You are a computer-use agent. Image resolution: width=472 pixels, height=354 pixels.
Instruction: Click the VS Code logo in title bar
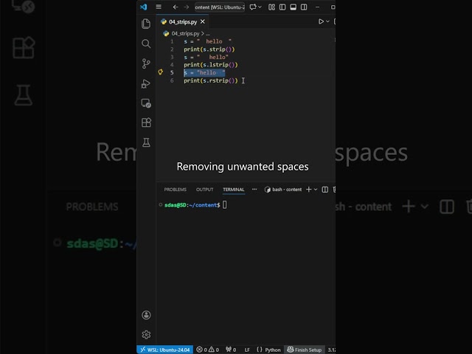[x=144, y=7]
